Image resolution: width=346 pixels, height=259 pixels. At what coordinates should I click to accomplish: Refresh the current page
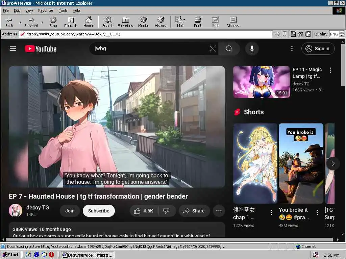click(71, 22)
